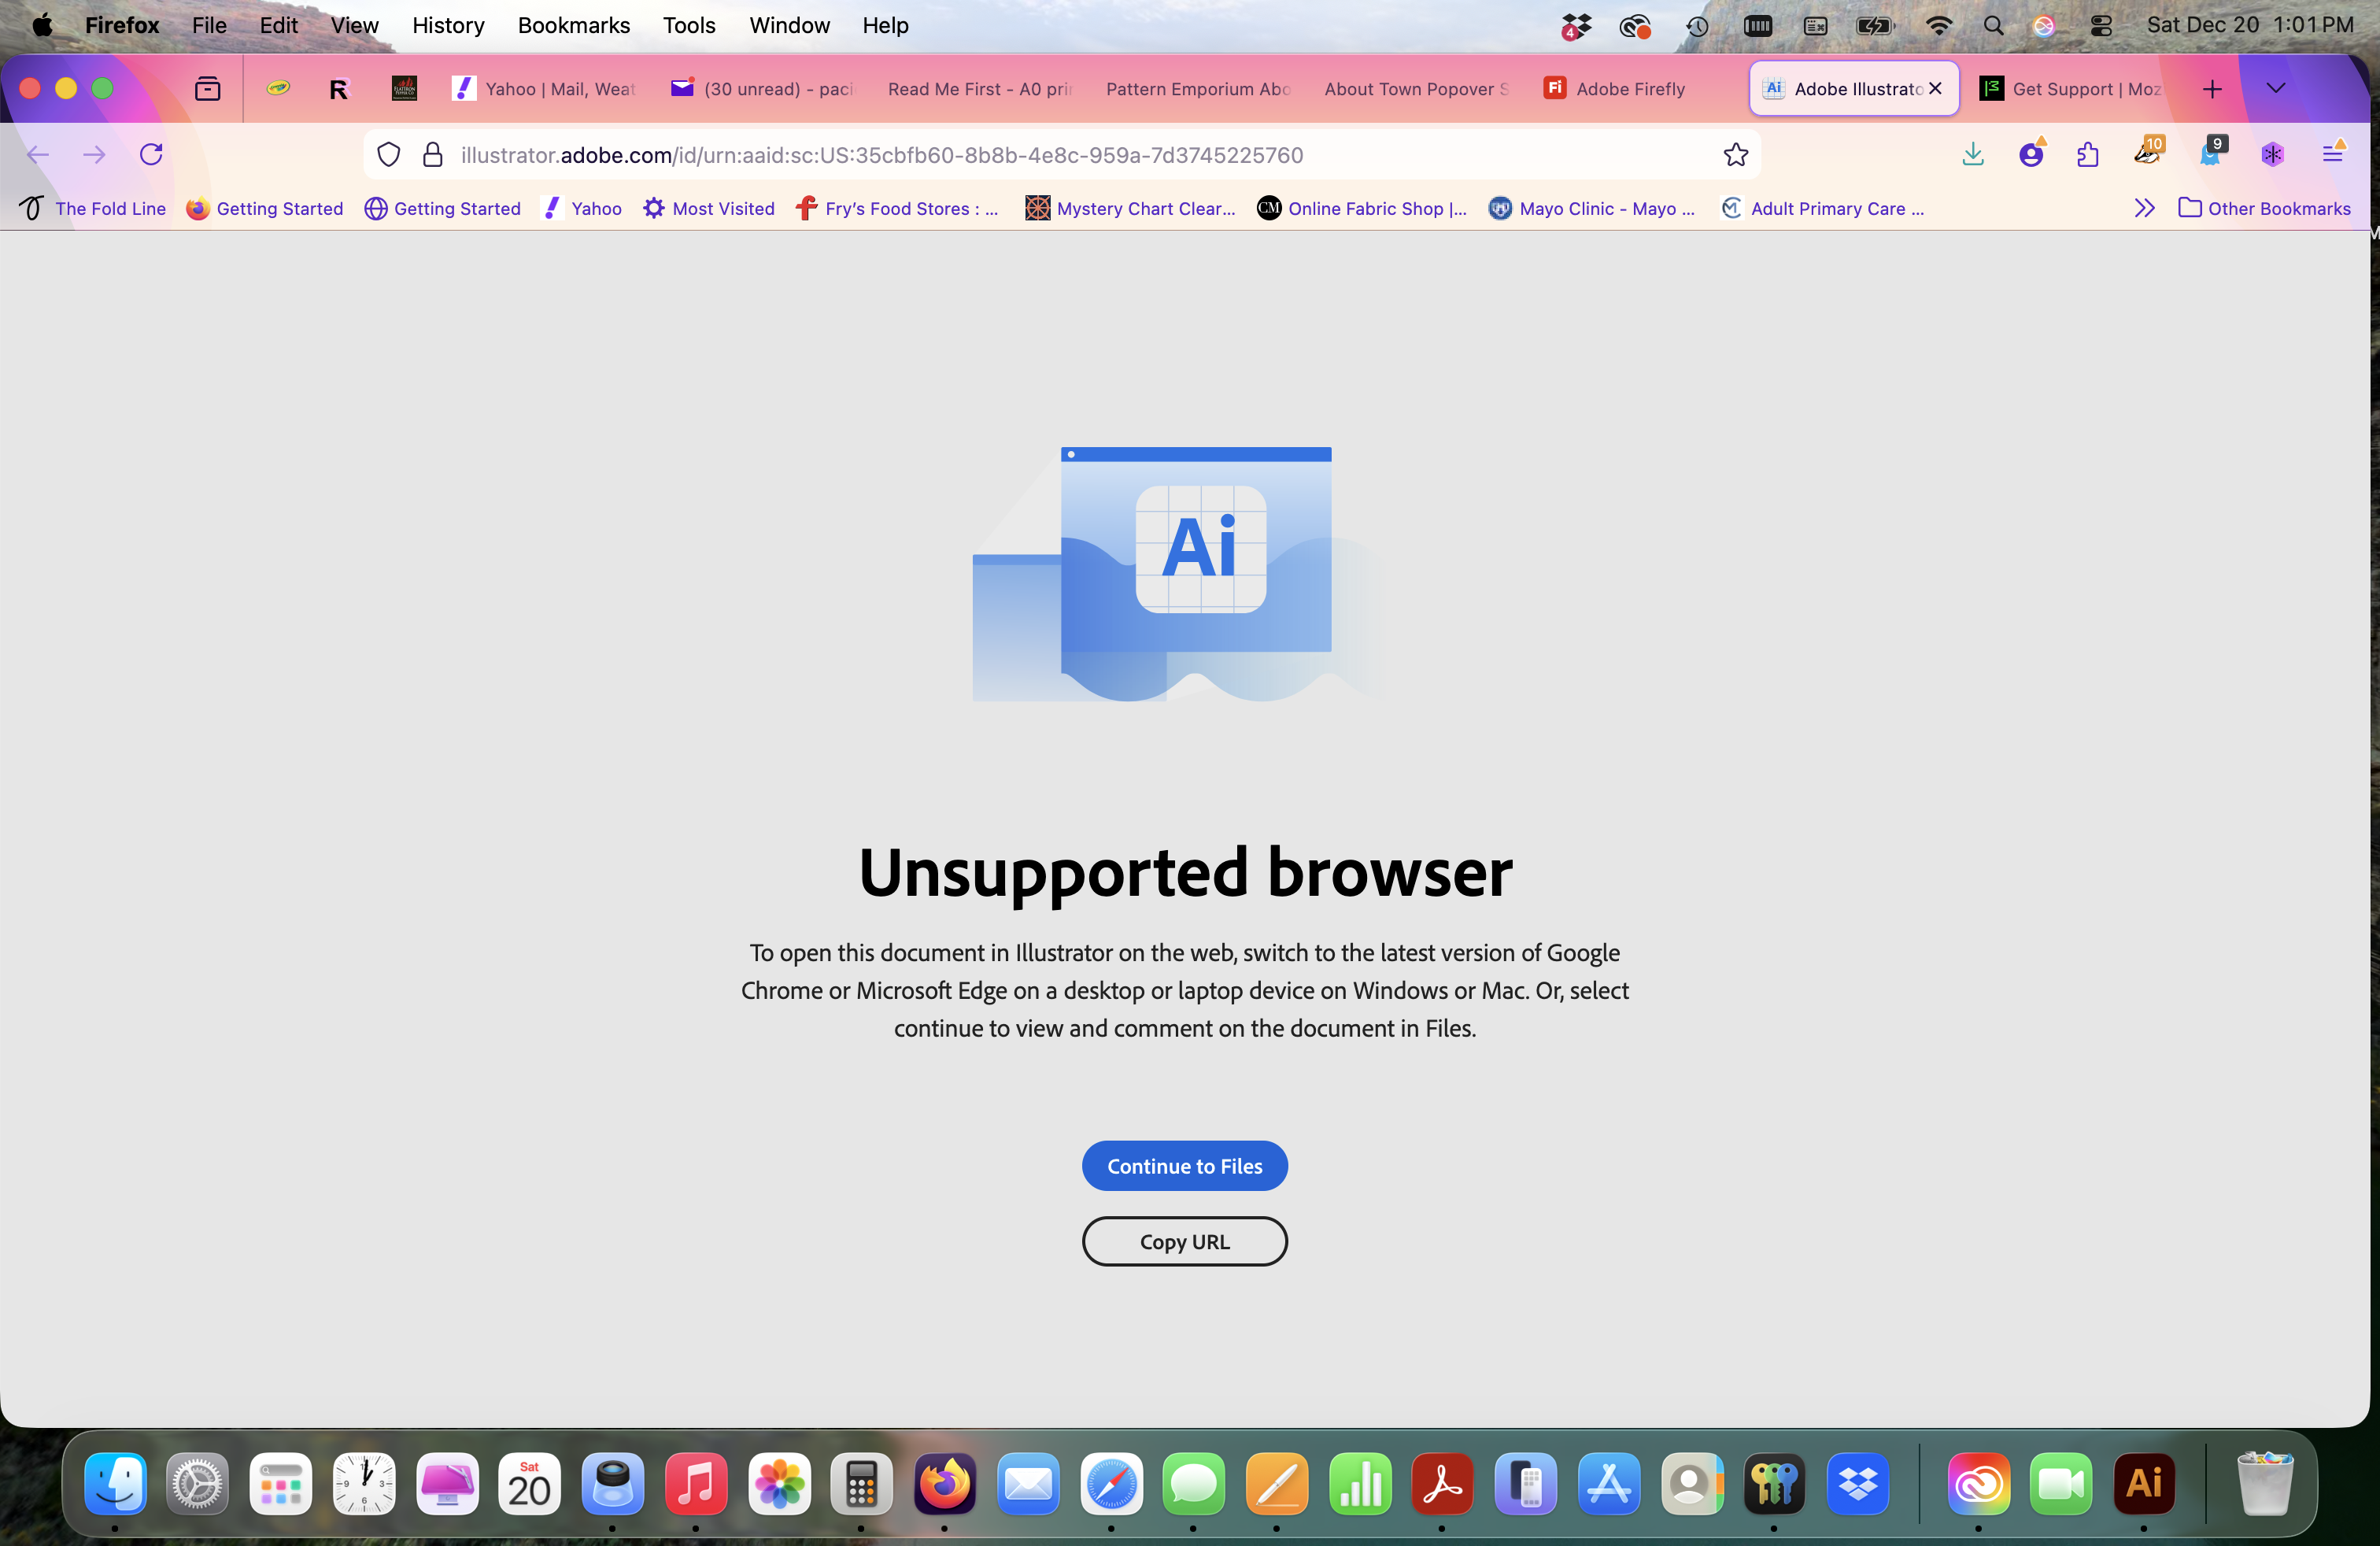The height and width of the screenshot is (1546, 2380).
Task: Click the Copy URL button
Action: tap(1184, 1241)
